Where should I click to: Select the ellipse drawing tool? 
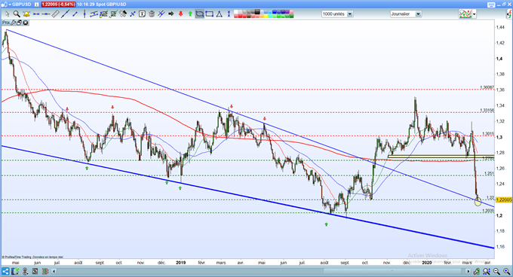(x=200, y=14)
